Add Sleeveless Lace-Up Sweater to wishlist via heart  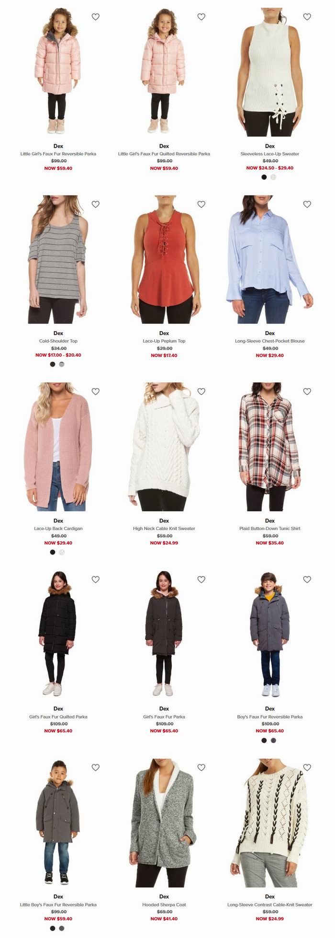pos(307,17)
